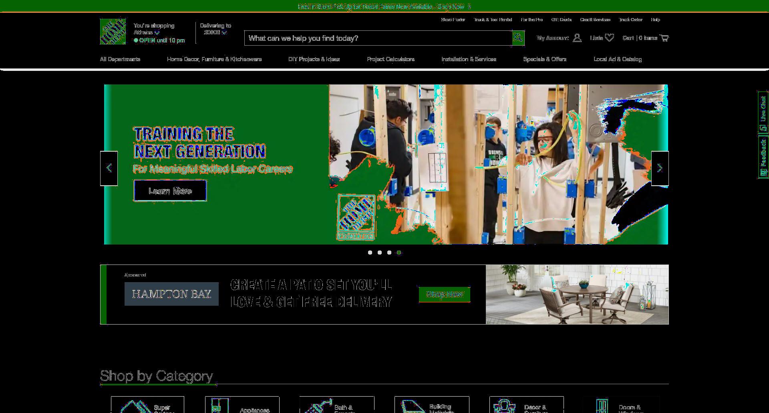
Task: Open Installation & Services menu
Action: [x=469, y=59]
